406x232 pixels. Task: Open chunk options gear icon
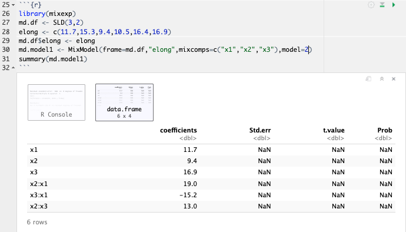(x=371, y=5)
